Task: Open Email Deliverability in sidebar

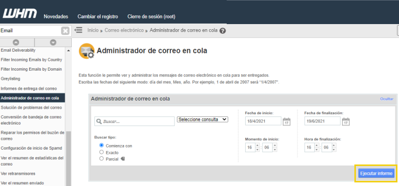Action: click(x=18, y=50)
